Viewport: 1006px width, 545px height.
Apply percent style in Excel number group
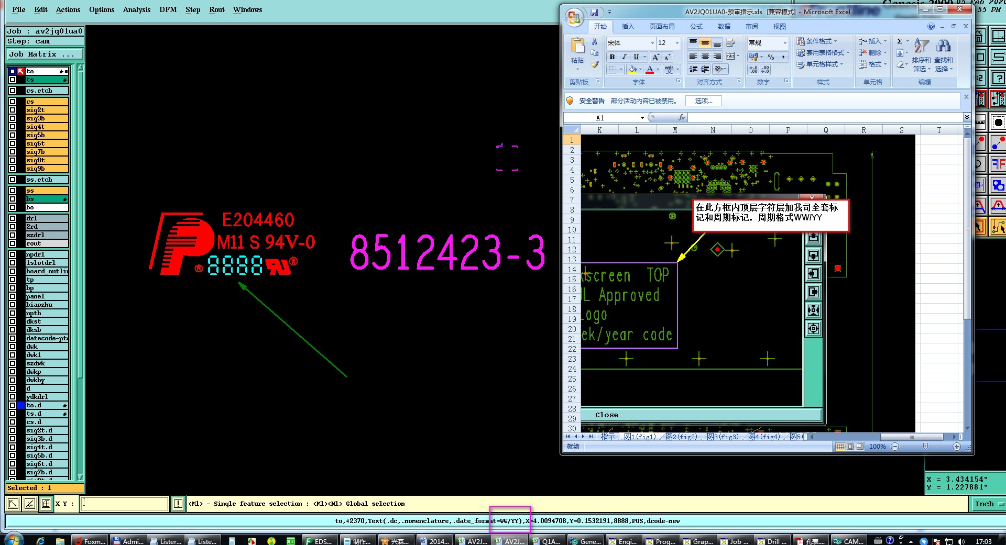tap(771, 57)
